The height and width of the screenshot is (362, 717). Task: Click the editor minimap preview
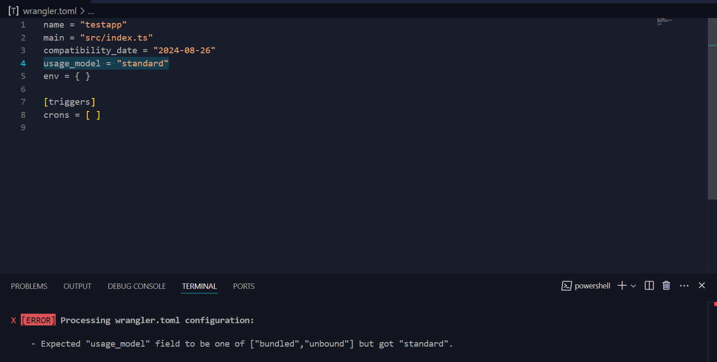click(665, 21)
